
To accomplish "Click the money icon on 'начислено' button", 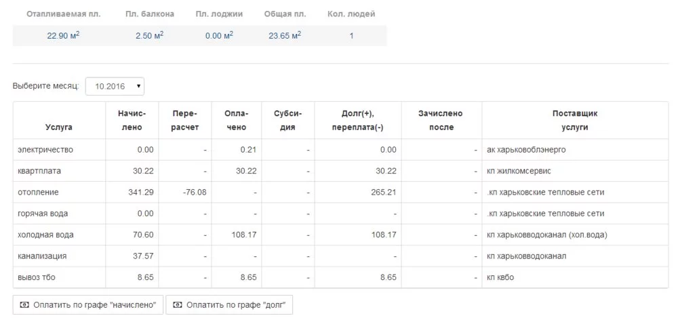I will [25, 305].
